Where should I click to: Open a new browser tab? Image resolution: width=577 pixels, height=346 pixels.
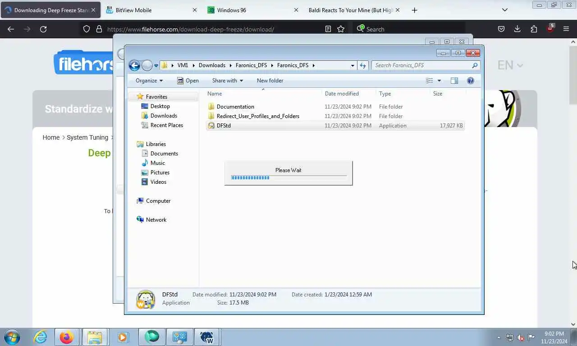coord(414,10)
